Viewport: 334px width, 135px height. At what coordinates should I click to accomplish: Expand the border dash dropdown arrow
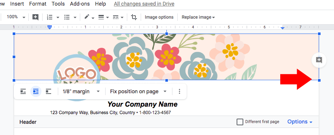pos(122,17)
